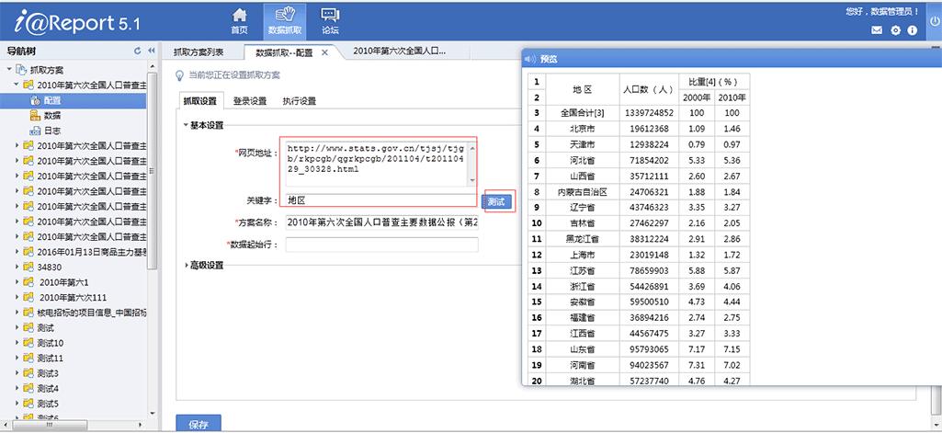Image resolution: width=942 pixels, height=433 pixels.
Task: Click the 测试 test button
Action: pyautogui.click(x=497, y=201)
